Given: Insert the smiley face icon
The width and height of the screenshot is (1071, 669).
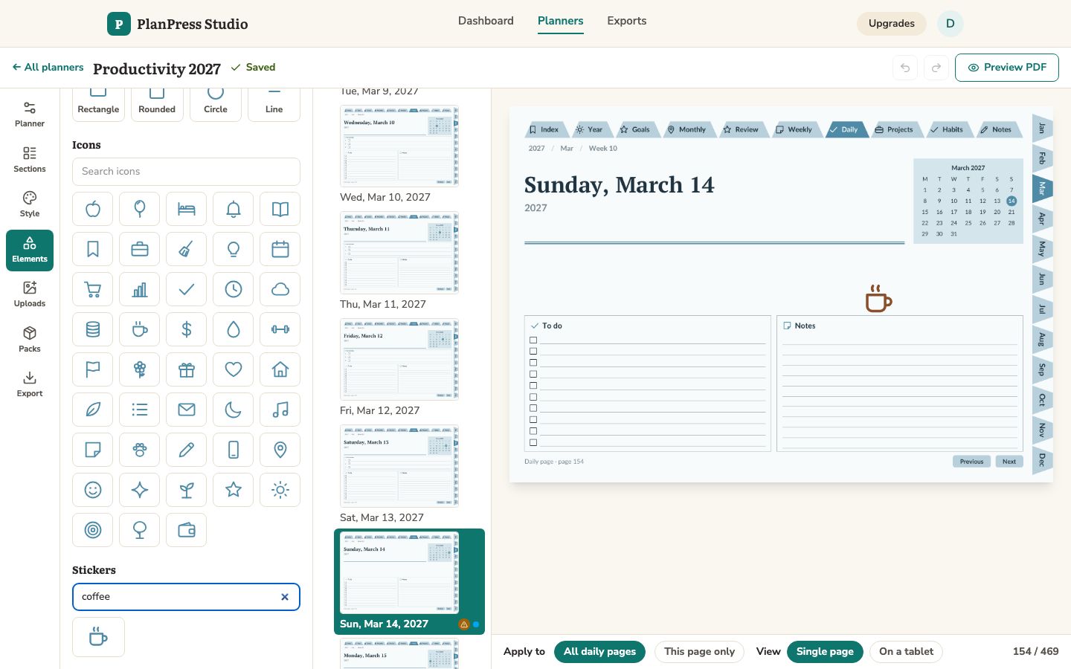Looking at the screenshot, I should (93, 490).
